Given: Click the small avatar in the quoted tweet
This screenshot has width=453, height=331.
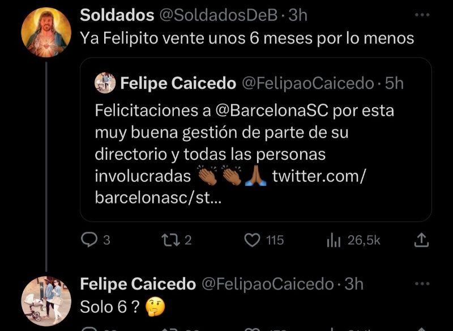Looking at the screenshot, I should pyautogui.click(x=105, y=83).
